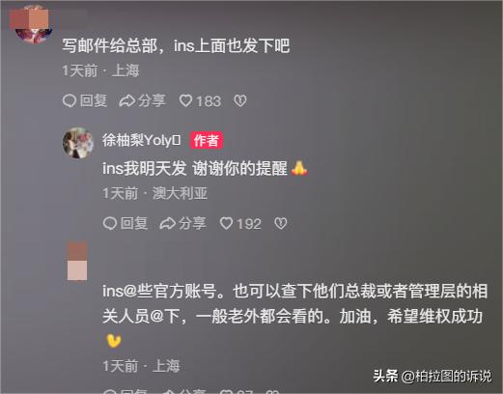The image size is (503, 394).
Task: Click the 回复 label under the first comment
Action: click(94, 100)
